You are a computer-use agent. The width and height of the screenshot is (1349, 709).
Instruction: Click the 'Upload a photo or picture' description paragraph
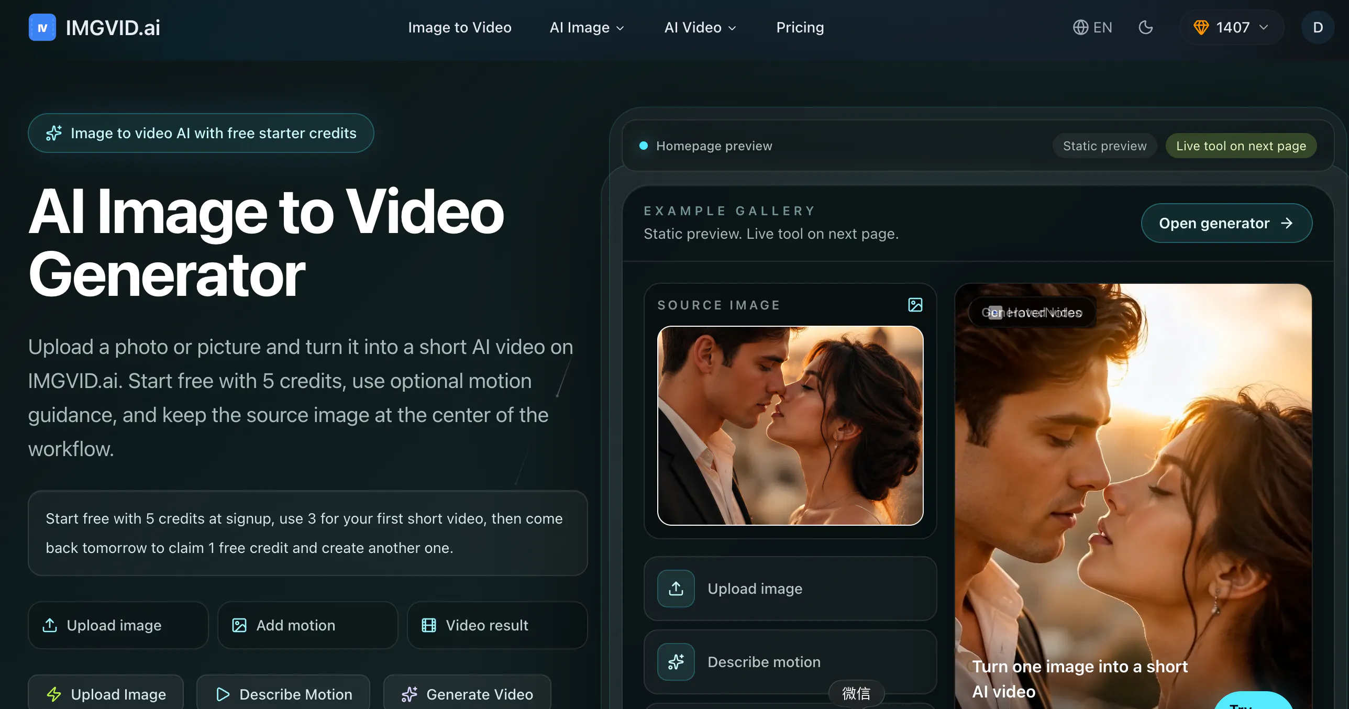point(301,398)
